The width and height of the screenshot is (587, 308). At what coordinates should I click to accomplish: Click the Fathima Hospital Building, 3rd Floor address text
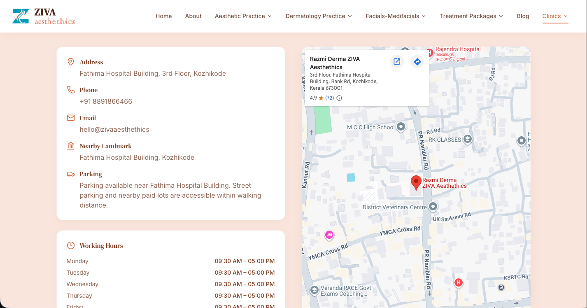153,73
